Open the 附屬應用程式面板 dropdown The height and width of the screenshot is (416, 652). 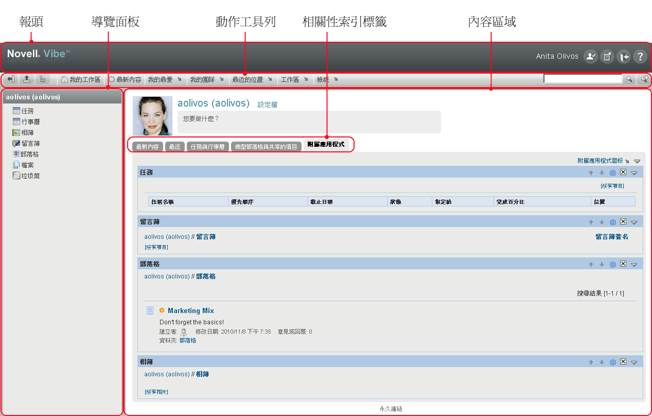pyautogui.click(x=603, y=161)
